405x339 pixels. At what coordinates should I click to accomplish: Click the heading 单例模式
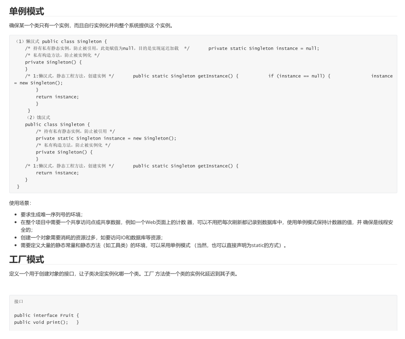tap(27, 11)
